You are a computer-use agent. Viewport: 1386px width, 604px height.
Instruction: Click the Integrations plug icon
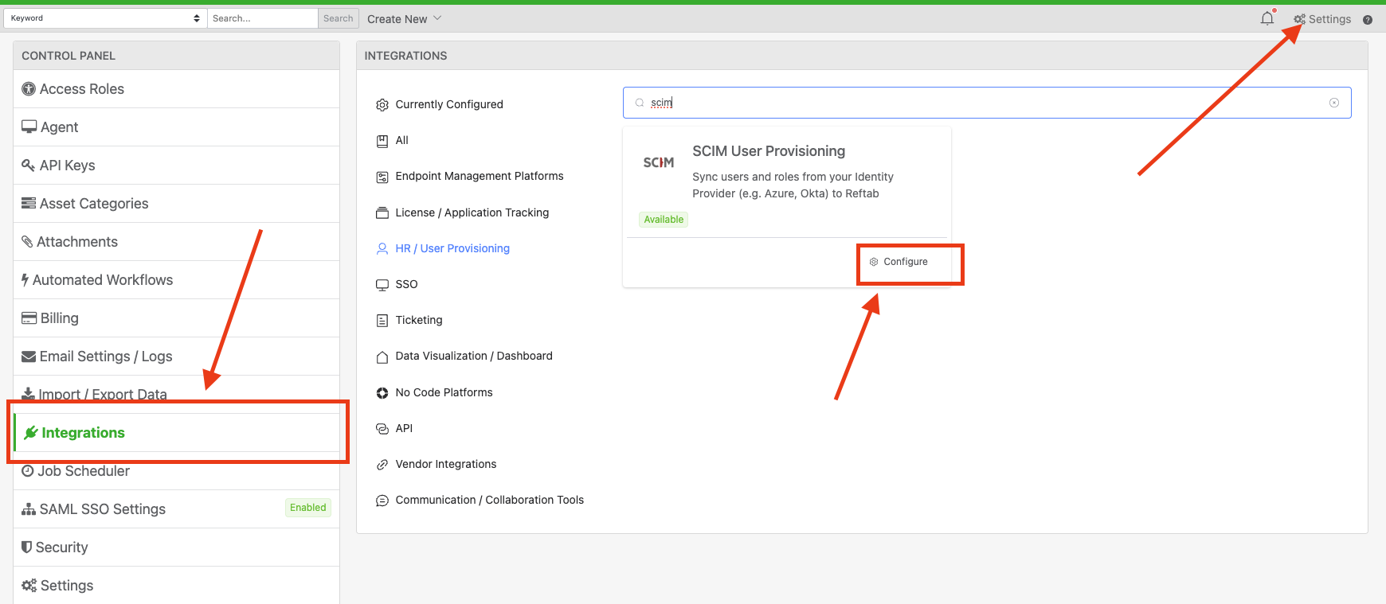click(31, 433)
